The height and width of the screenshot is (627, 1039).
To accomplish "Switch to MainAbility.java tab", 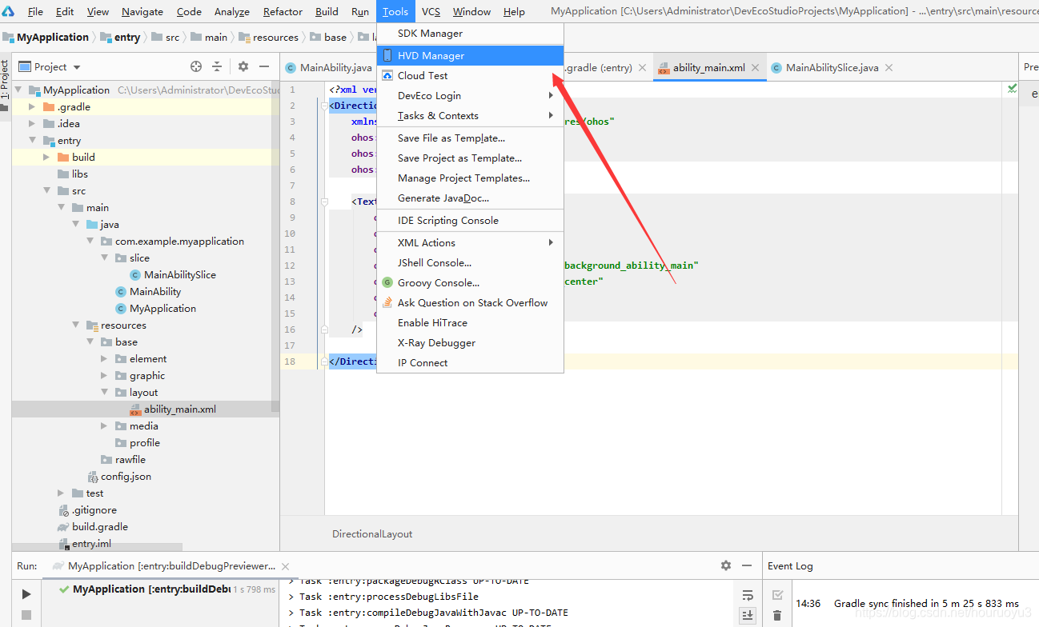I will coord(335,68).
